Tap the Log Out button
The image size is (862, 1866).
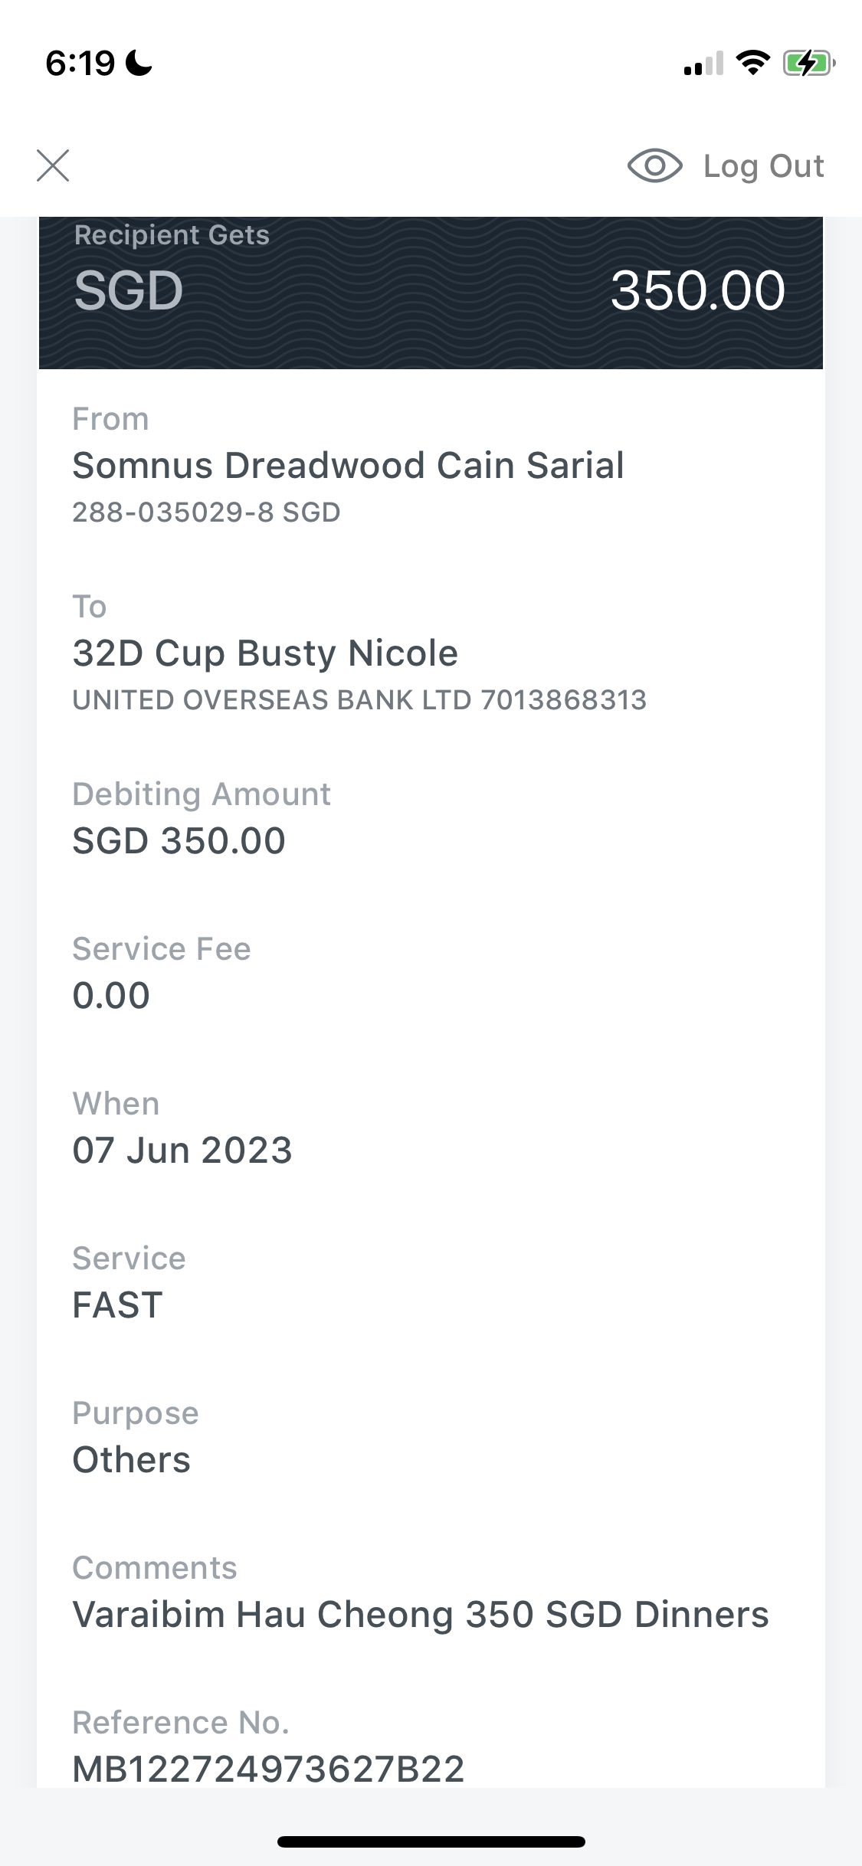(764, 166)
